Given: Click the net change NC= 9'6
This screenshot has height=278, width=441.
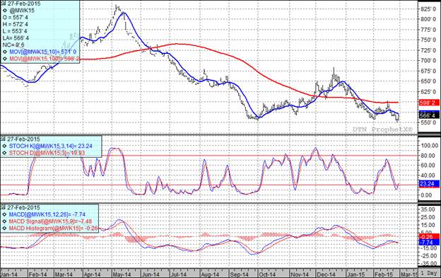Looking at the screenshot, I should [x=13, y=45].
